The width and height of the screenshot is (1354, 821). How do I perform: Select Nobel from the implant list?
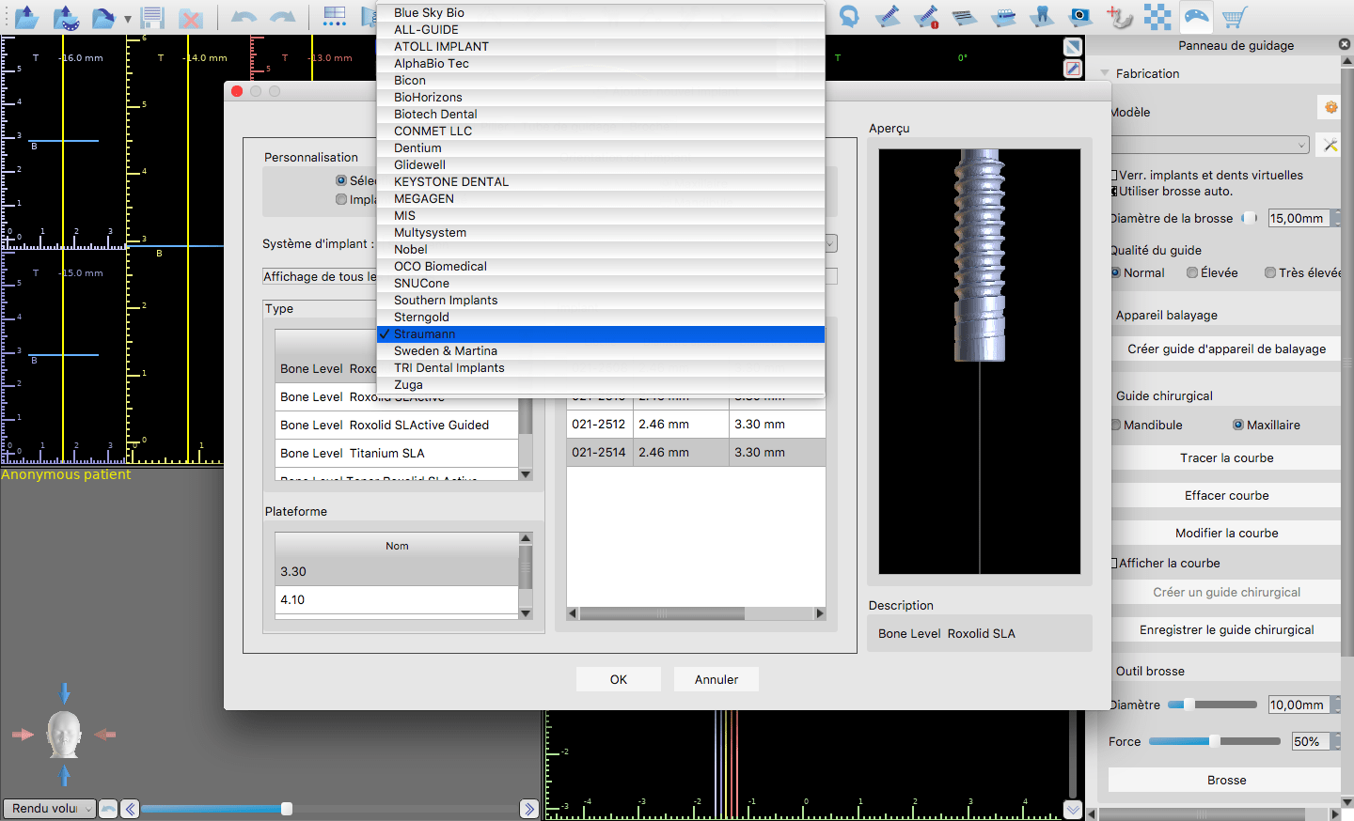click(x=411, y=250)
